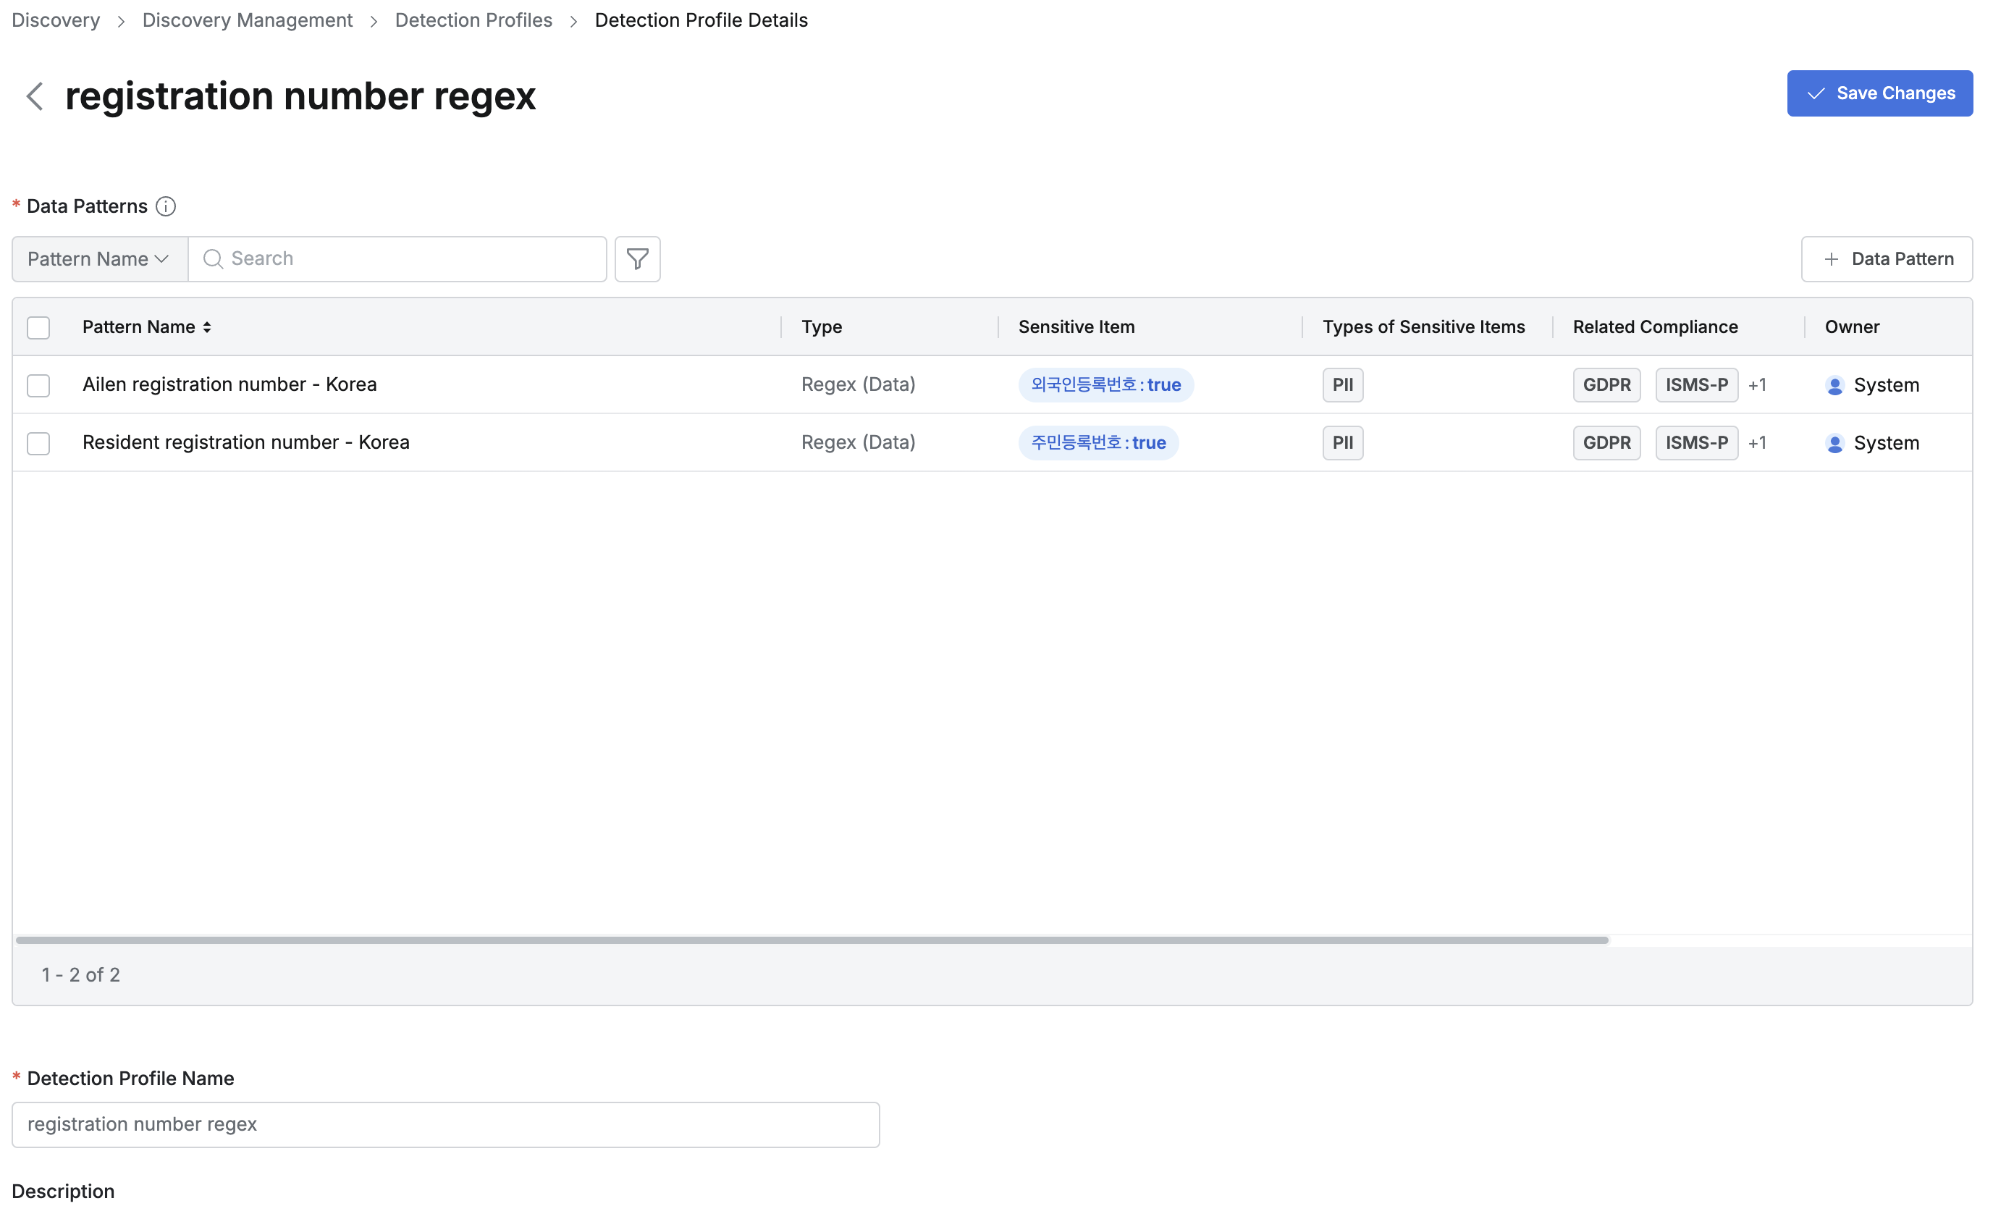Open the Pattern Name search-type dropdown
The height and width of the screenshot is (1206, 2014).
(99, 259)
